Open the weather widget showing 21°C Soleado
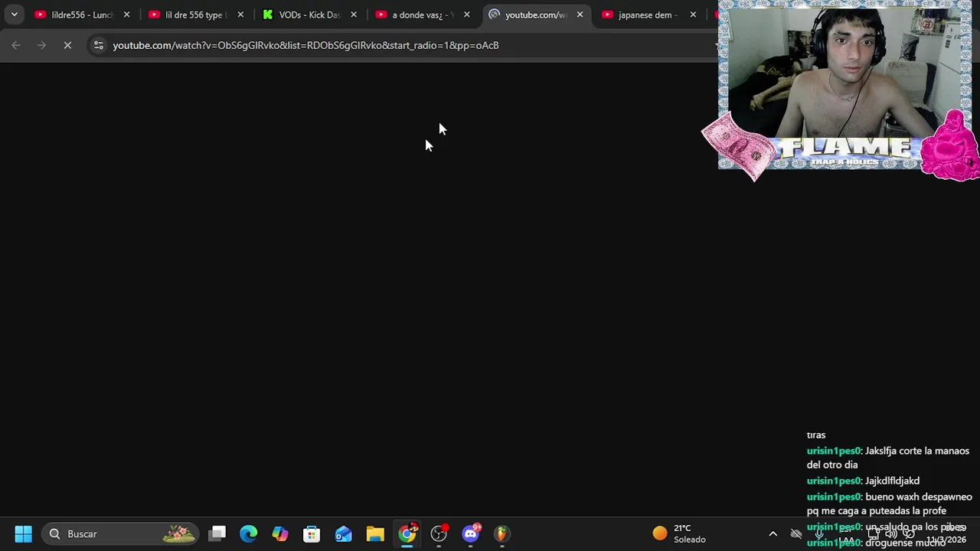980x551 pixels. 679,533
